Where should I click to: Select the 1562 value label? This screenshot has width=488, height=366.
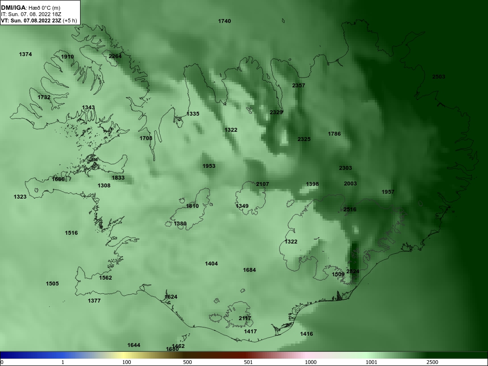(x=105, y=278)
